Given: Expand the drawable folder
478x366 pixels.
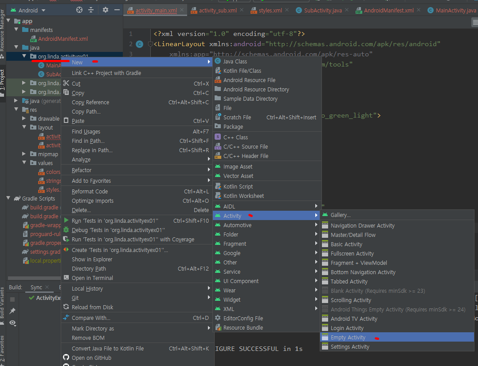Looking at the screenshot, I should (x=24, y=118).
